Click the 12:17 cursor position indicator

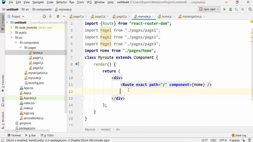click(204, 140)
